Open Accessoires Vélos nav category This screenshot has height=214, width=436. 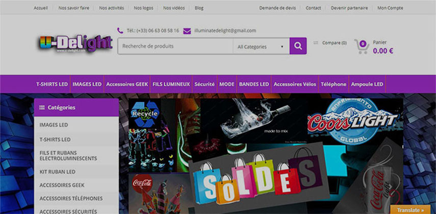point(295,84)
